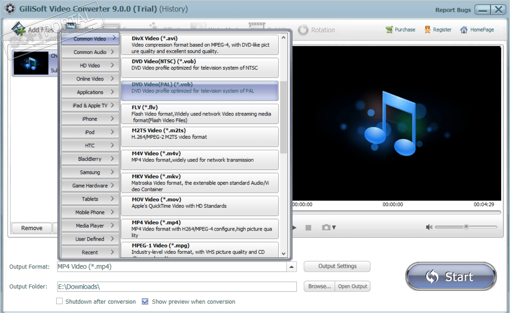Select MP4 Video (*.mp4) from list
Screen dimensions: 510x313
point(200,229)
